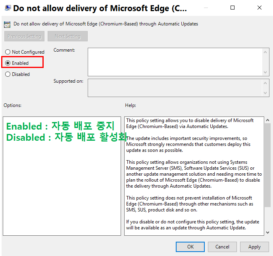Click the 'Options:' label
The image size is (273, 256).
[13, 105]
